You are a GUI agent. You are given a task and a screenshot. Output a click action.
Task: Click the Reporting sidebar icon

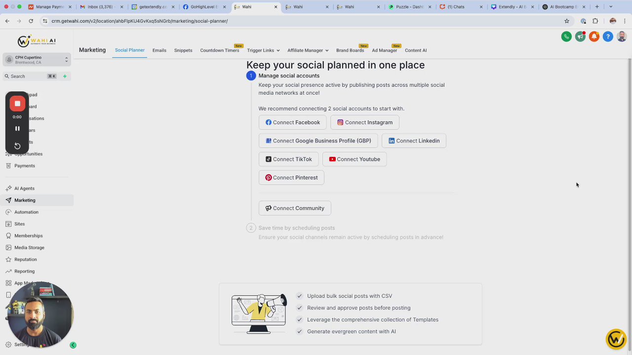coord(8,271)
